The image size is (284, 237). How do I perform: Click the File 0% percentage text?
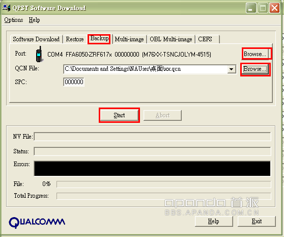coord(46,184)
